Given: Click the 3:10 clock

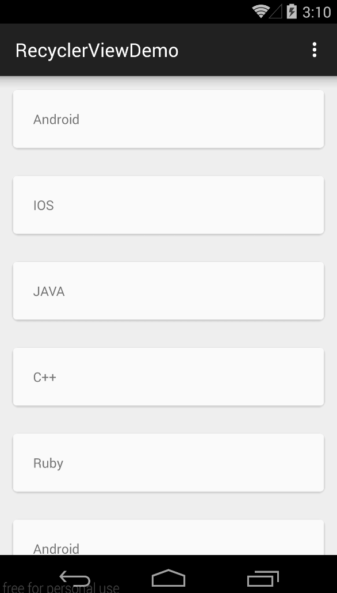Looking at the screenshot, I should [316, 12].
